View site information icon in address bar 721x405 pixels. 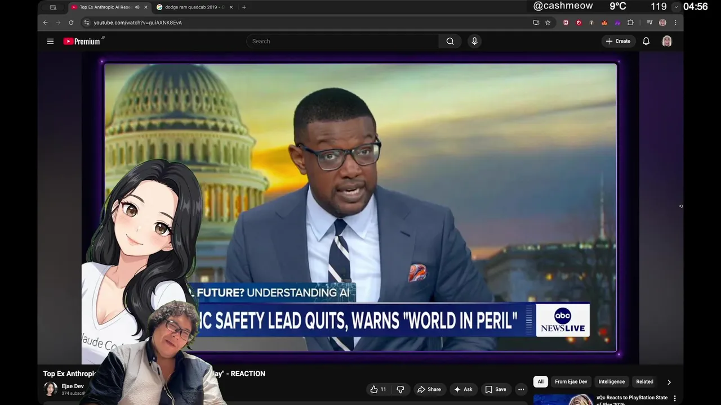click(86, 22)
